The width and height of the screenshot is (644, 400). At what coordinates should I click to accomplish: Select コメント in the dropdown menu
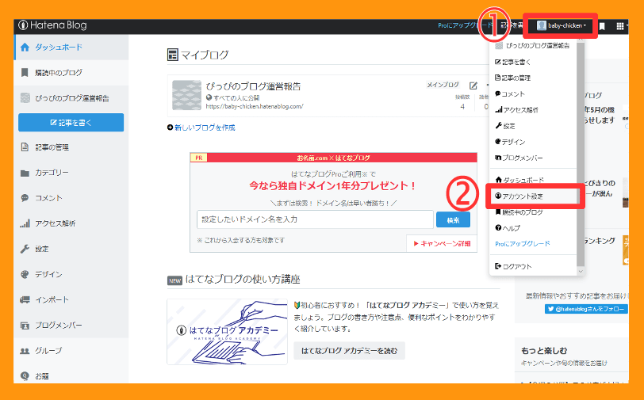[x=533, y=94]
